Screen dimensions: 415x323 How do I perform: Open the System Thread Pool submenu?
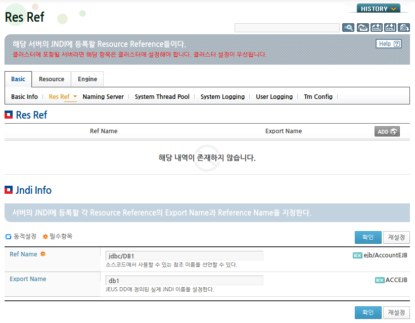[162, 97]
